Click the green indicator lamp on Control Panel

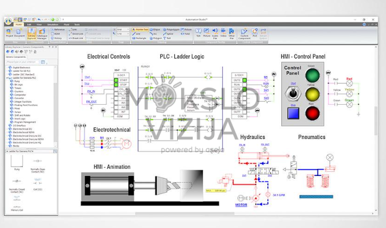[313, 75]
